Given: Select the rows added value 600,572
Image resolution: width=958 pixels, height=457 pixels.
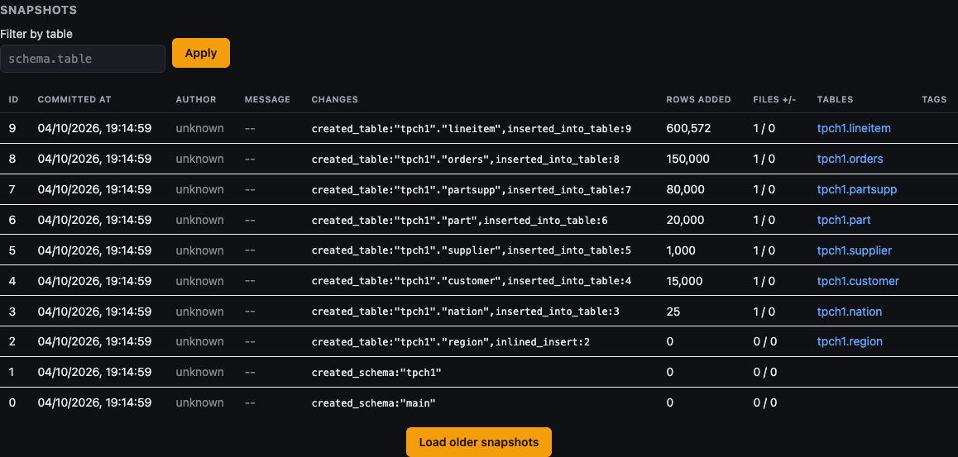Looking at the screenshot, I should (x=688, y=128).
